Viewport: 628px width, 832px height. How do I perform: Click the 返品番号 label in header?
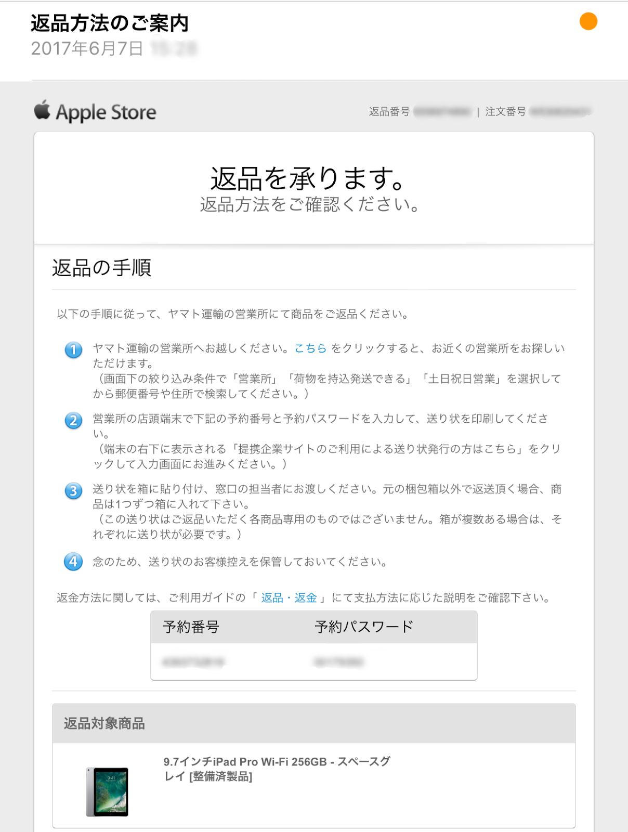pos(389,112)
